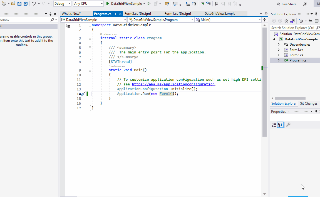This screenshot has height=197, width=320.
Task: Switch Properties panel to Categorized view
Action: pyautogui.click(x=274, y=124)
